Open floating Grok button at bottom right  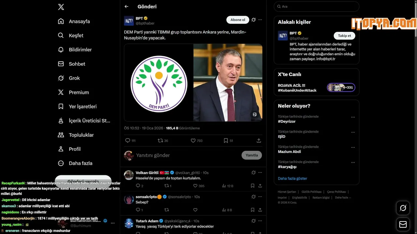tap(403, 208)
